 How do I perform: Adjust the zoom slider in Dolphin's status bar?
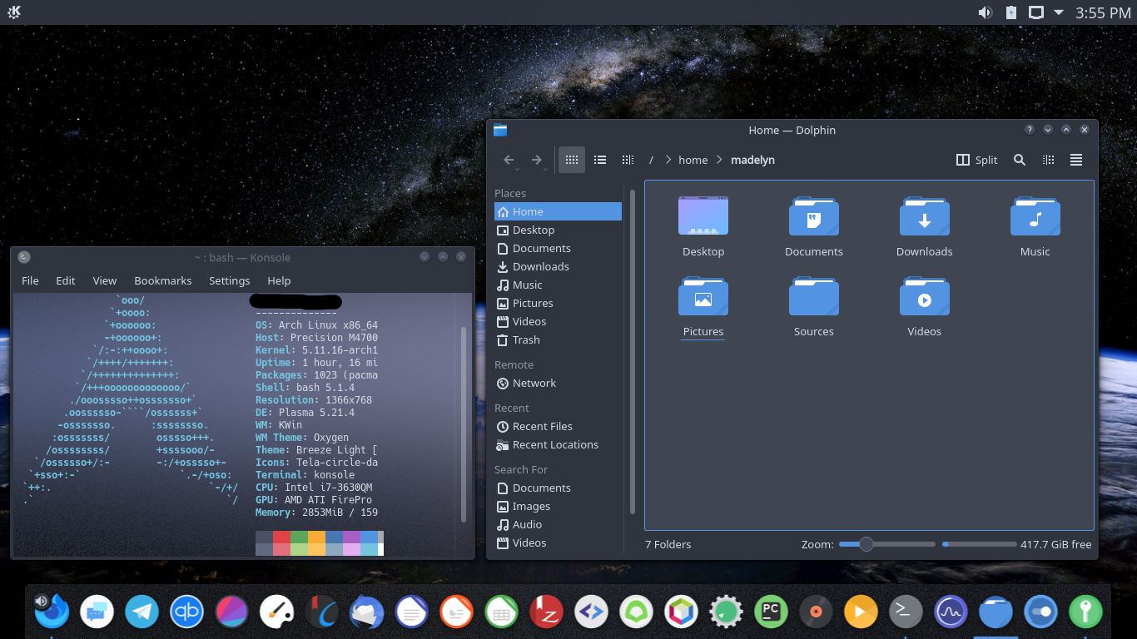[x=866, y=544]
